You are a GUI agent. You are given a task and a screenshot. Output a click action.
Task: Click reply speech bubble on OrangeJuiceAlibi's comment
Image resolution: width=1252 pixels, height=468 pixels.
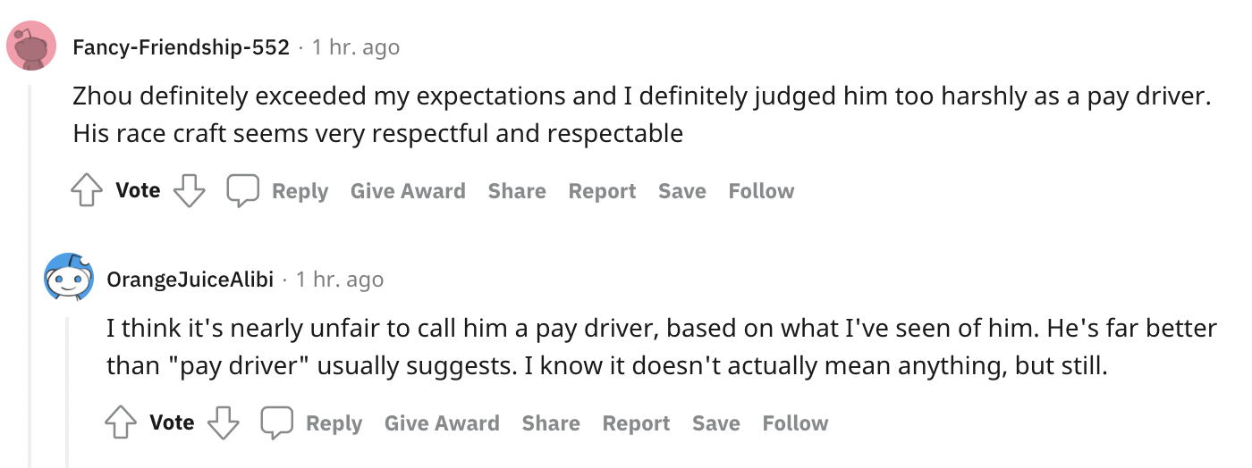277,422
